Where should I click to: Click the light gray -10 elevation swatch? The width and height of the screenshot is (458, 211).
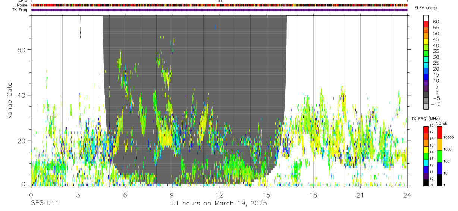(x=426, y=106)
